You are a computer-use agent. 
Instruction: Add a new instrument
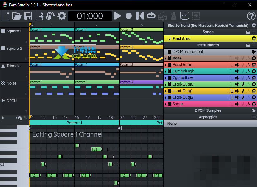254,45
